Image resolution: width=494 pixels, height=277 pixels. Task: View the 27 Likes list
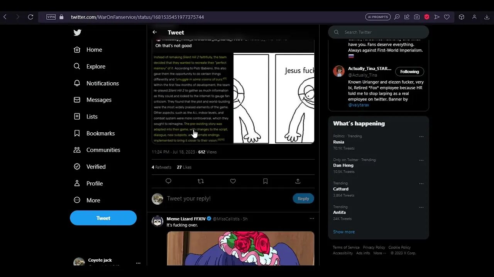coord(184,167)
